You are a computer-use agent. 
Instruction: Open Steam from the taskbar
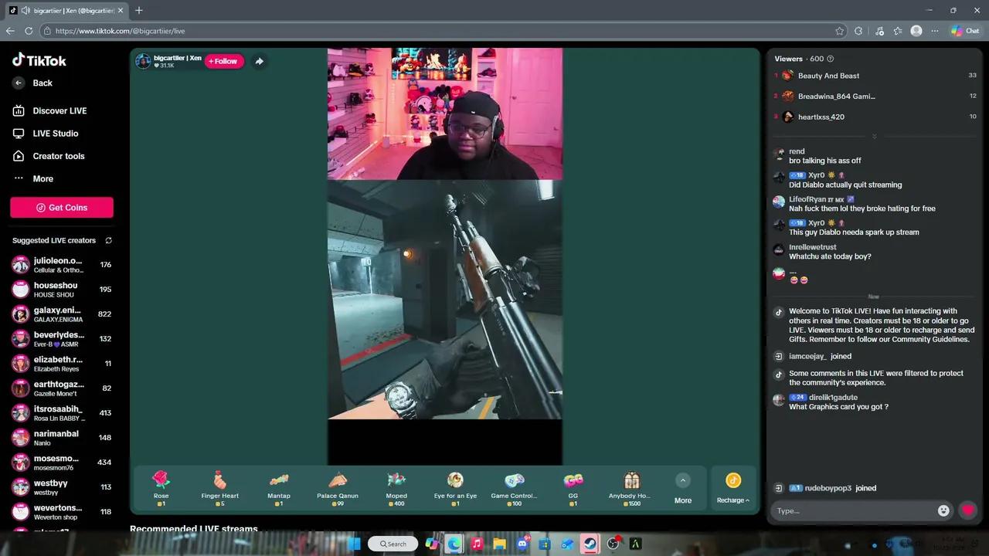pos(590,544)
